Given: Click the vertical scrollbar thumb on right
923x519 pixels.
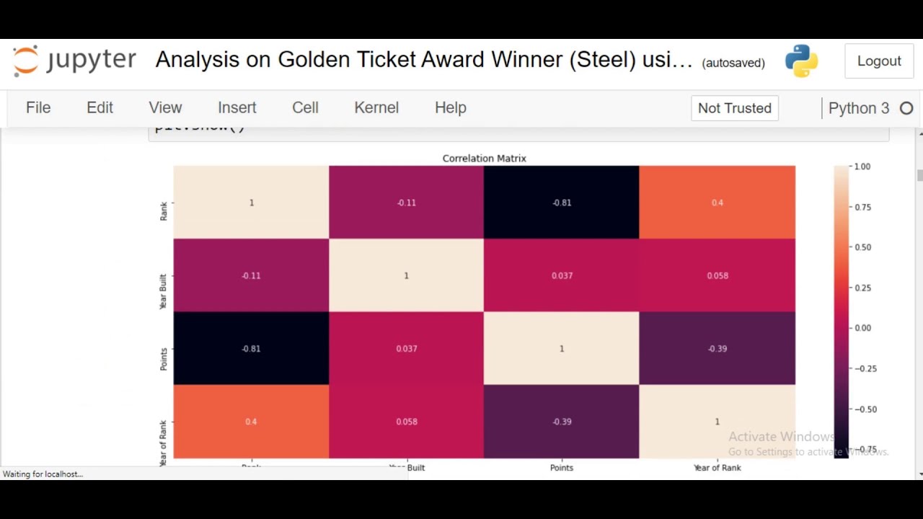Looking at the screenshot, I should (919, 176).
